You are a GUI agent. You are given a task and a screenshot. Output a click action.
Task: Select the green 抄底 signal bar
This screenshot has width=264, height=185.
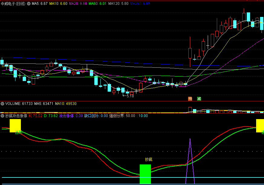pyautogui.click(x=145, y=174)
